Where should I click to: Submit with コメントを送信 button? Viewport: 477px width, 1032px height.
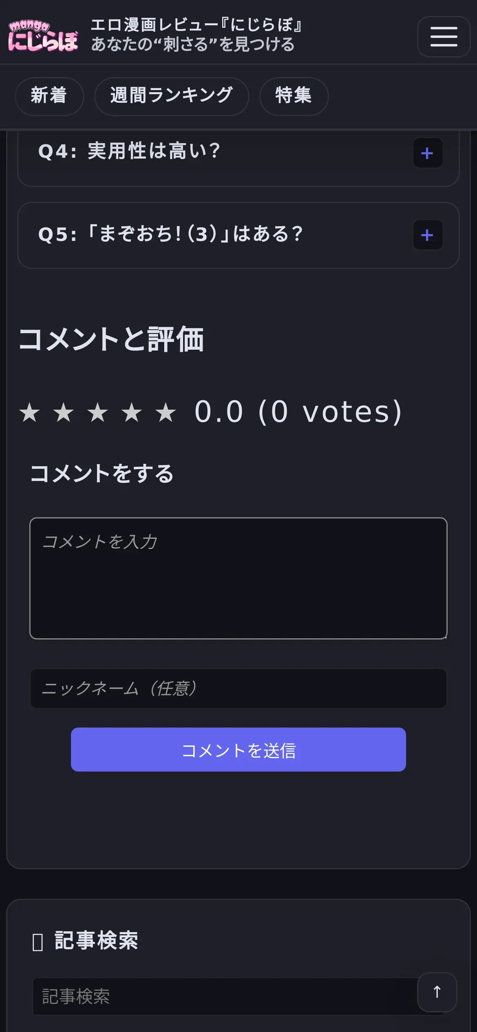(x=238, y=750)
